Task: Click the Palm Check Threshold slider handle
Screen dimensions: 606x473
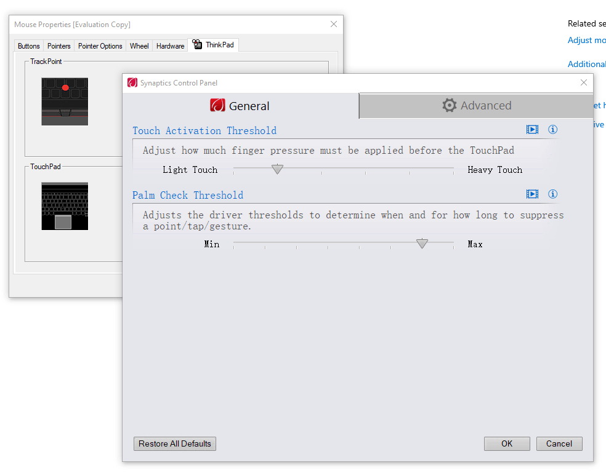Action: click(x=422, y=244)
